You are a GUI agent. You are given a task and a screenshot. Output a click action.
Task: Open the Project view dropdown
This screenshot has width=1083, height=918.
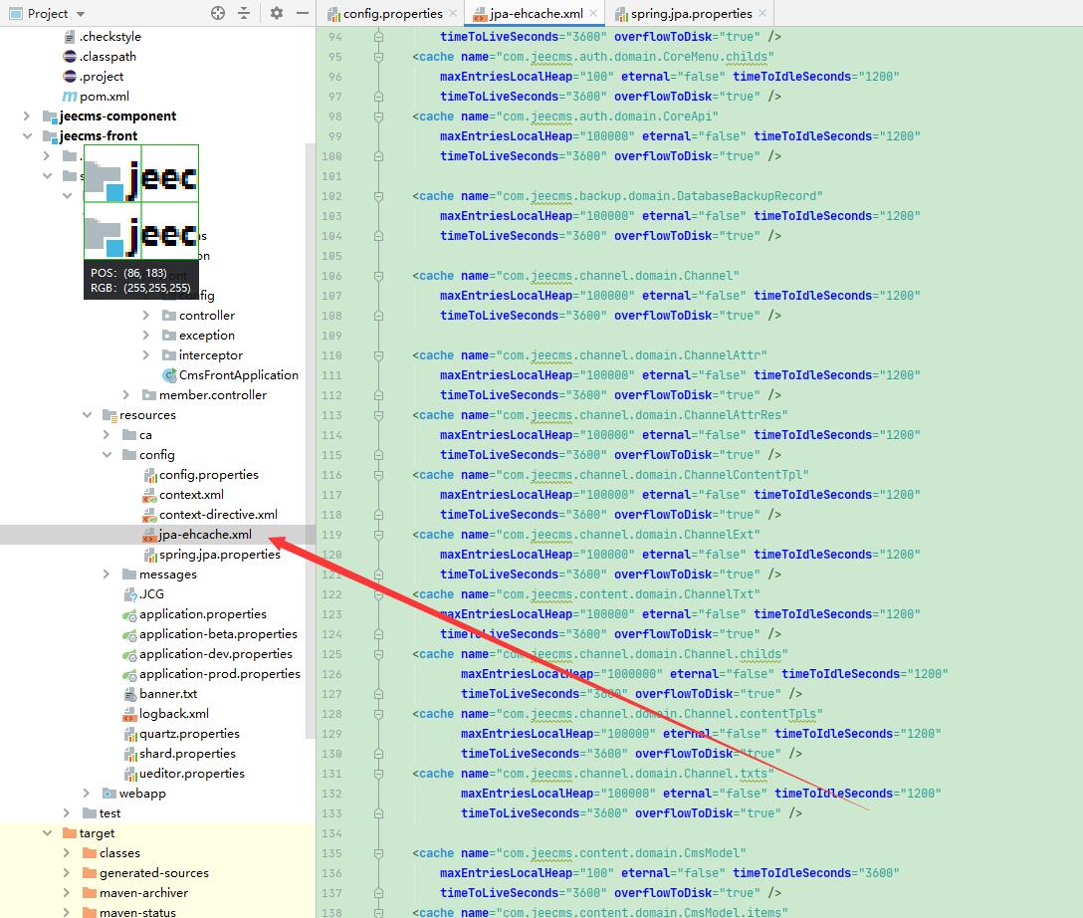click(x=80, y=14)
